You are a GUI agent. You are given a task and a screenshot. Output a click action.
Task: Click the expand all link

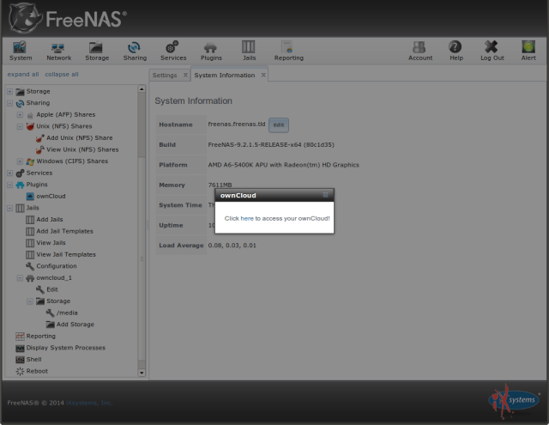point(23,75)
